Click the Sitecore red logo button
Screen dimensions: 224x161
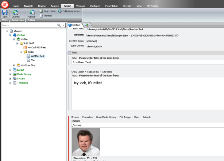click(5, 4)
